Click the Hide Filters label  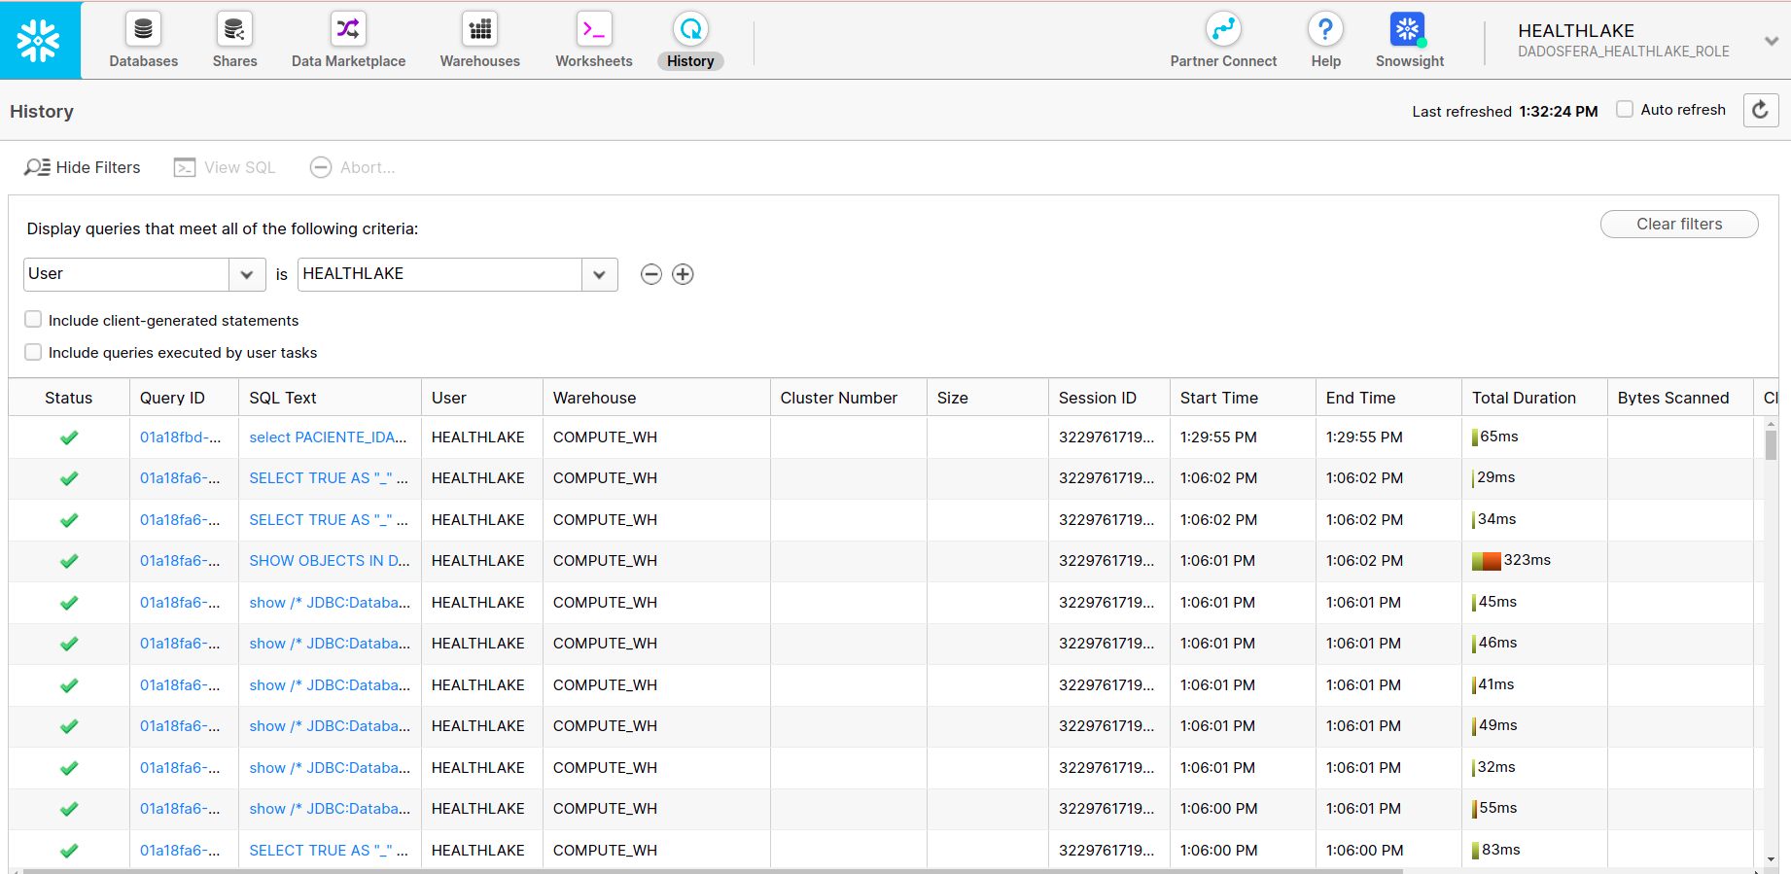98,167
